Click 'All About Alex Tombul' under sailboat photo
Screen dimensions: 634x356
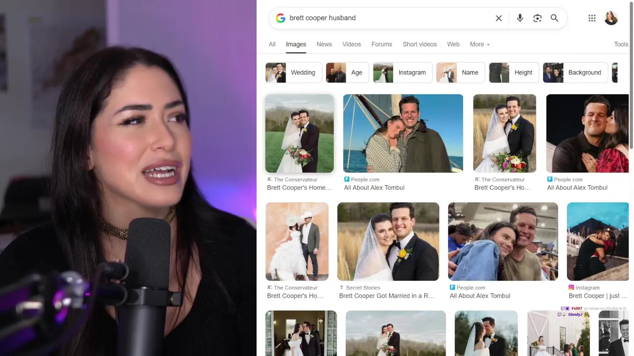pos(374,188)
